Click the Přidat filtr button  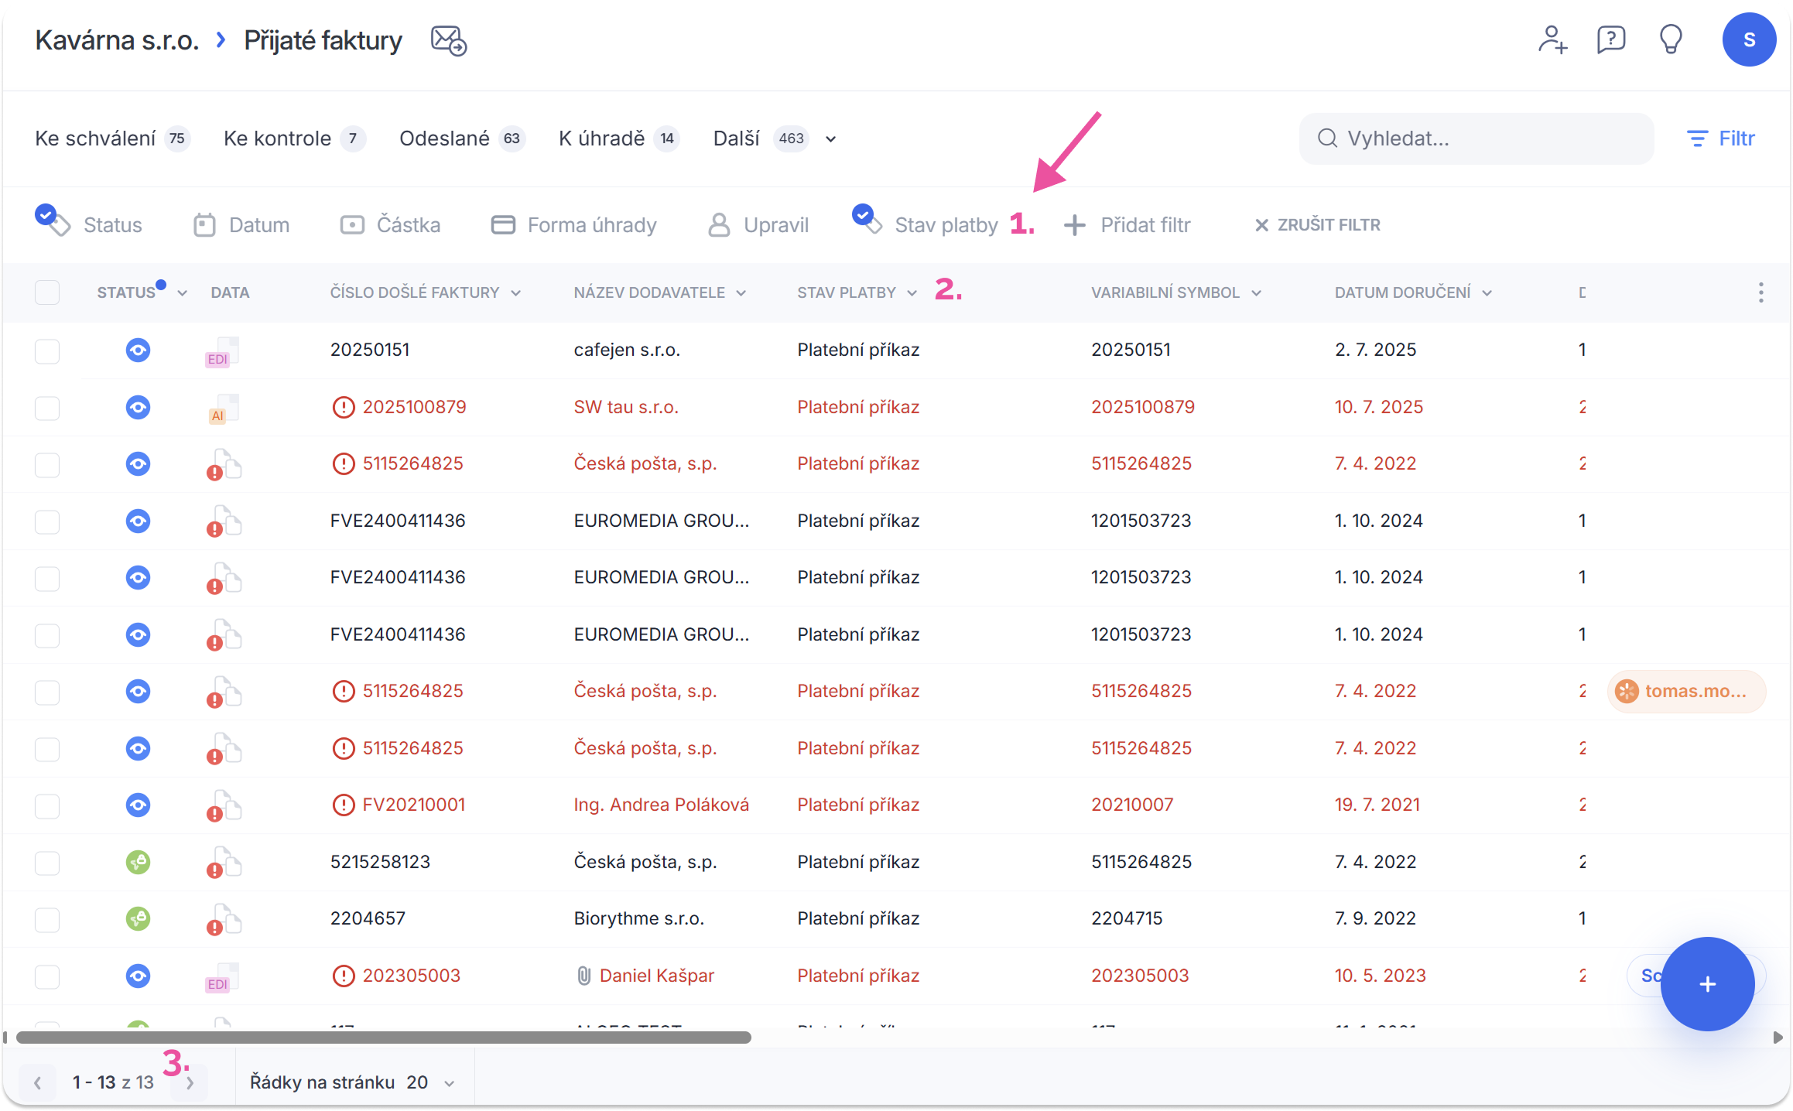click(x=1127, y=225)
